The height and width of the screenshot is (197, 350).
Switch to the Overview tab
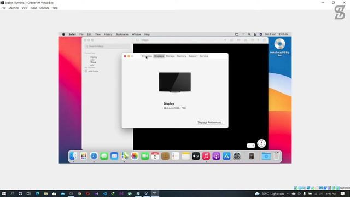tap(147, 56)
